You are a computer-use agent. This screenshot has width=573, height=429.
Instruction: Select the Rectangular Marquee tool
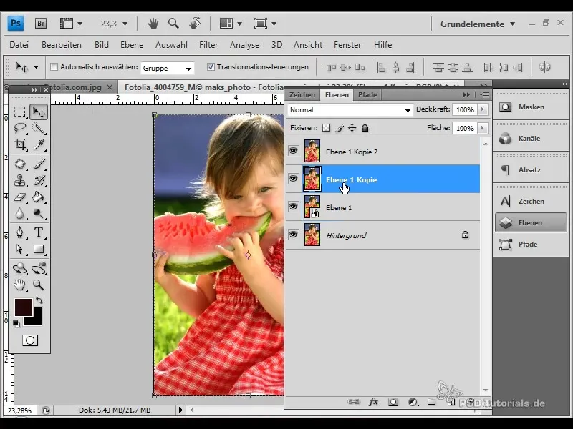tap(20, 112)
